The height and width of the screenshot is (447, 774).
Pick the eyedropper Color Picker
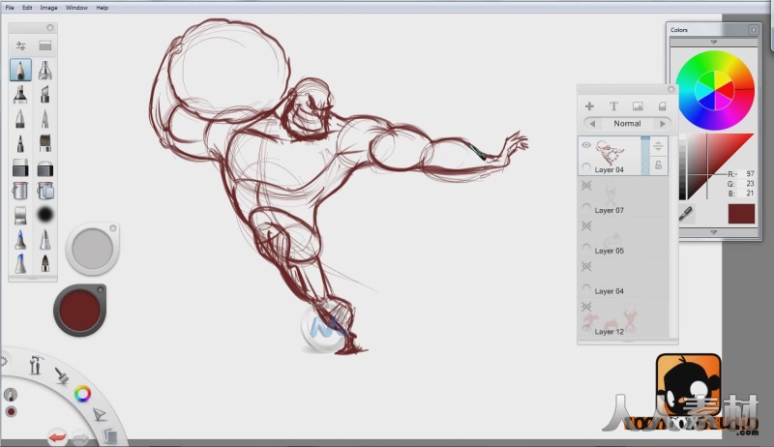coord(686,213)
